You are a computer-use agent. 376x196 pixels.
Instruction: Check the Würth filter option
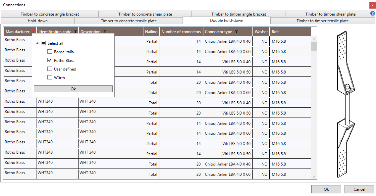click(x=50, y=77)
